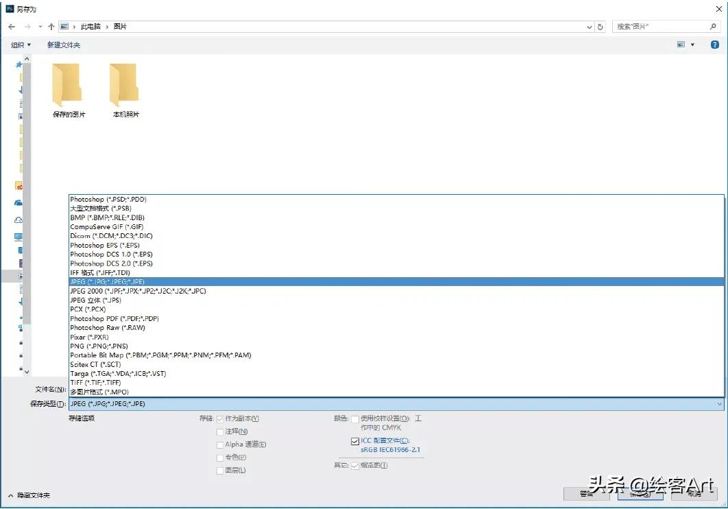Choose Photoshop DCS 2.0 format

(396, 263)
